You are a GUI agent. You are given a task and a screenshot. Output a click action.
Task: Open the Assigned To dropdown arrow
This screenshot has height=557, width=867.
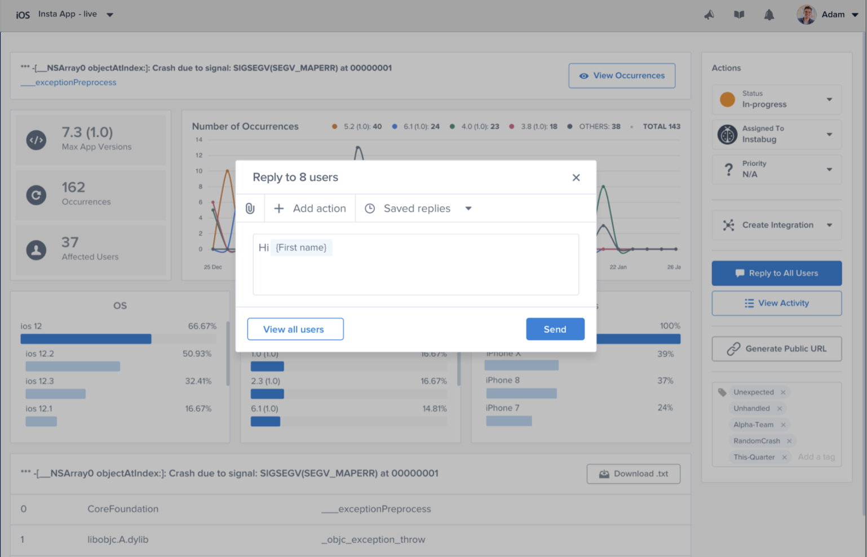[x=829, y=135]
